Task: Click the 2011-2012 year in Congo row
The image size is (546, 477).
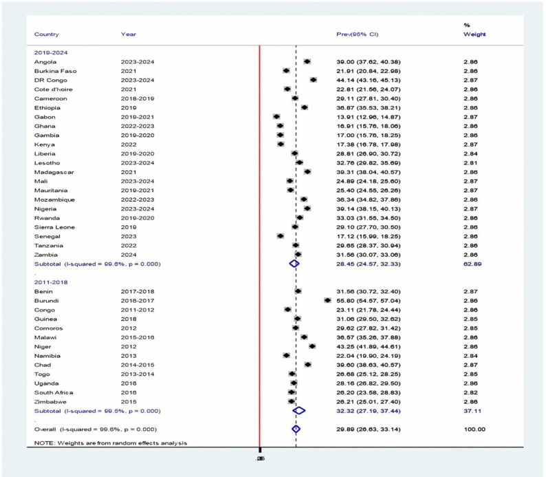Action: point(138,310)
